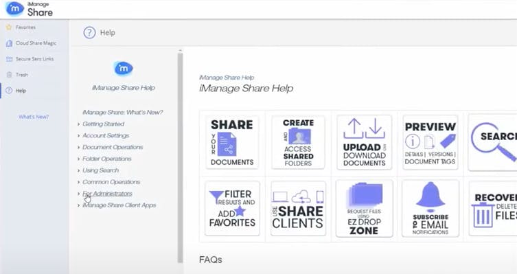Click the help contents vertical scrollbar
The image size is (517, 274).
coord(180,157)
